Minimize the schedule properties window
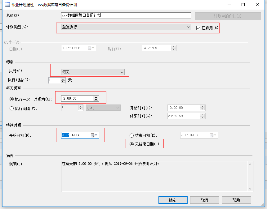This screenshot has width=267, height=209. 229,5
